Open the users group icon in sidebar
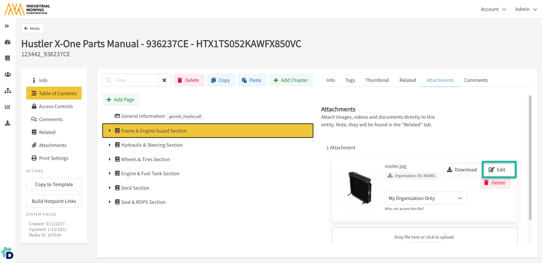Image resolution: width=542 pixels, height=263 pixels. click(x=8, y=75)
